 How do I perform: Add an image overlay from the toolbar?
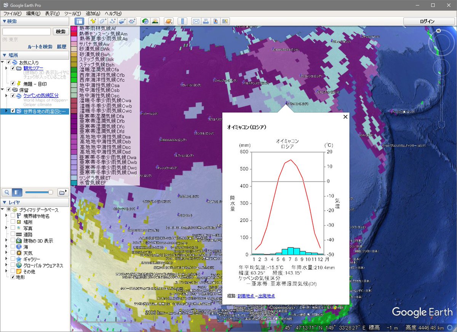coord(122,21)
